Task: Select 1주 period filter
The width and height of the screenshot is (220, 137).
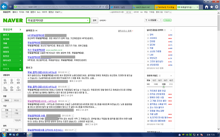Action: coord(7,113)
